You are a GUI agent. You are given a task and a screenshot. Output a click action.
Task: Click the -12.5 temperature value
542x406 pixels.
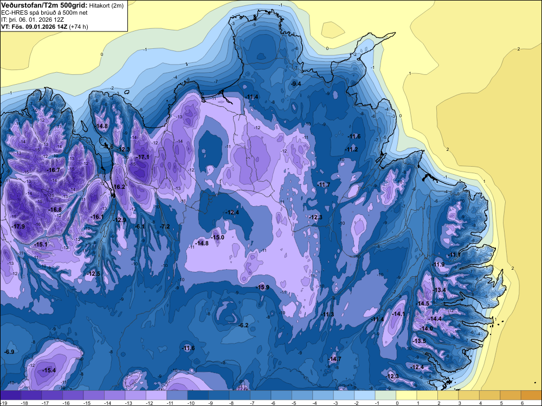pyautogui.click(x=93, y=274)
